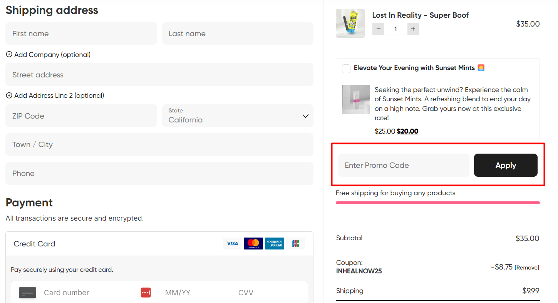Click the $9.99 shipping cost
Screen dimensions: 558x303
(x=531, y=291)
